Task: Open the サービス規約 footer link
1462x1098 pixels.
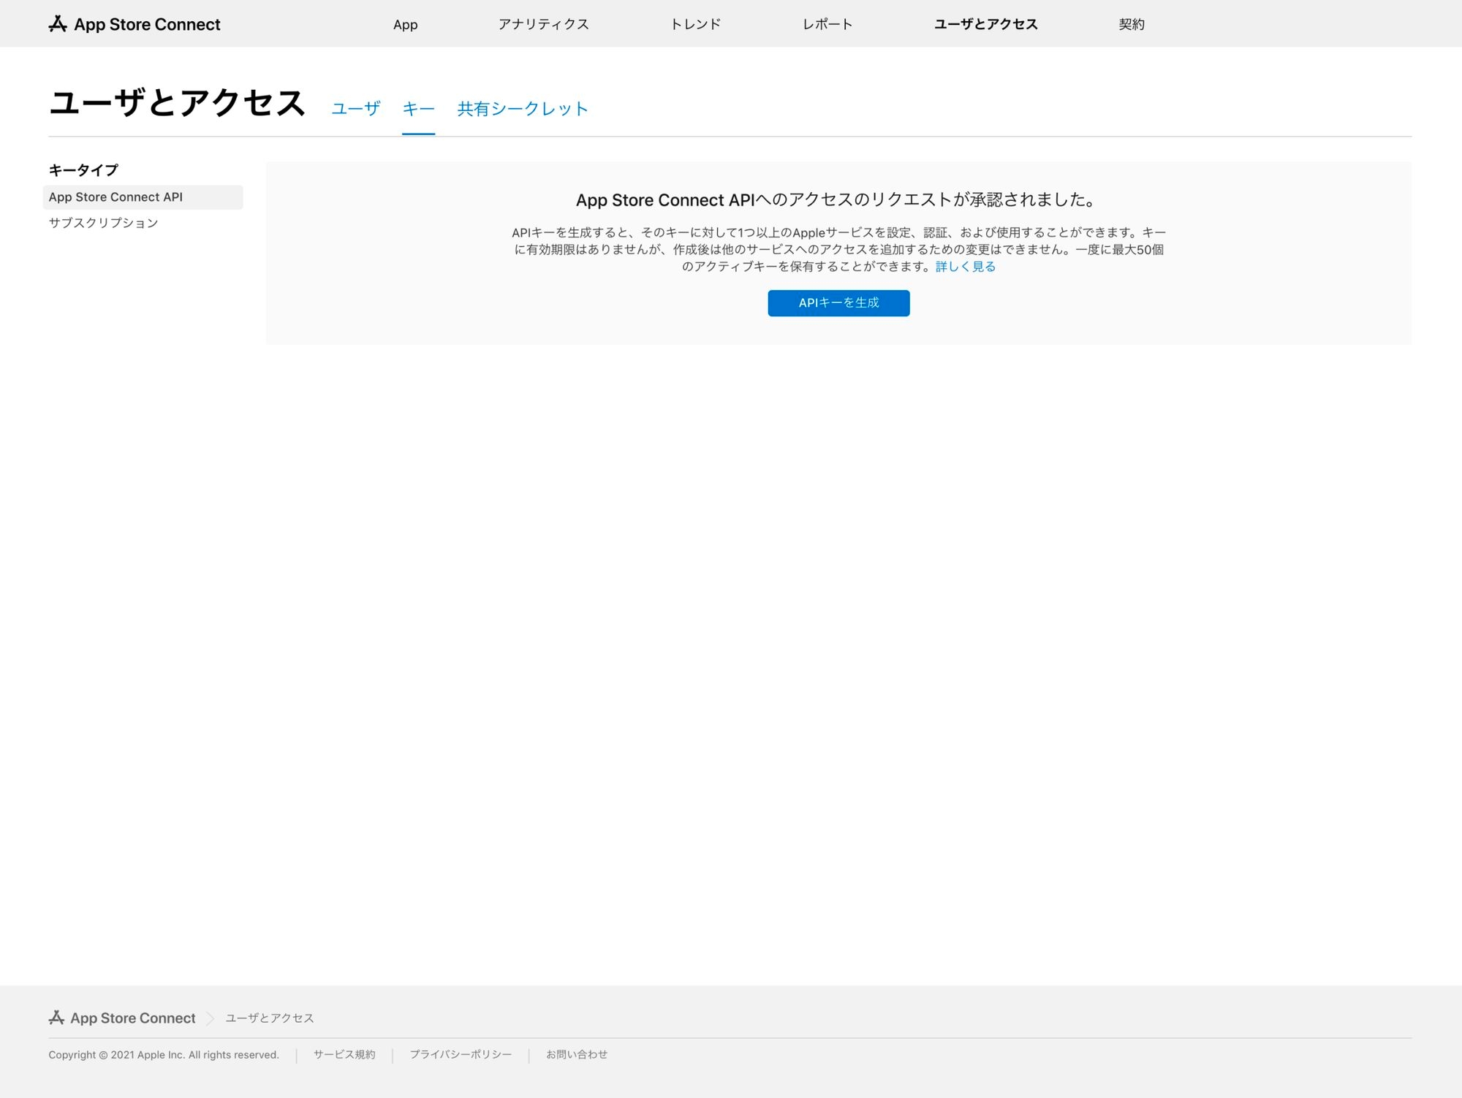Action: pyautogui.click(x=344, y=1054)
